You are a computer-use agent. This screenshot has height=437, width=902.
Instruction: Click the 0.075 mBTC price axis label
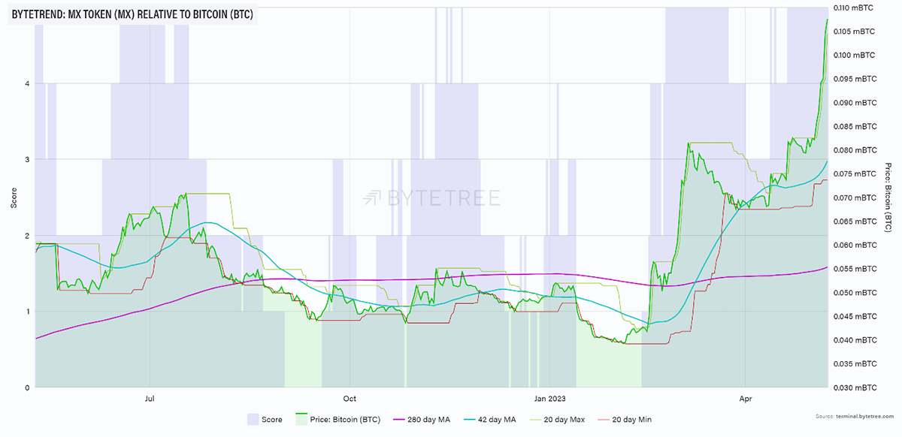[853, 174]
